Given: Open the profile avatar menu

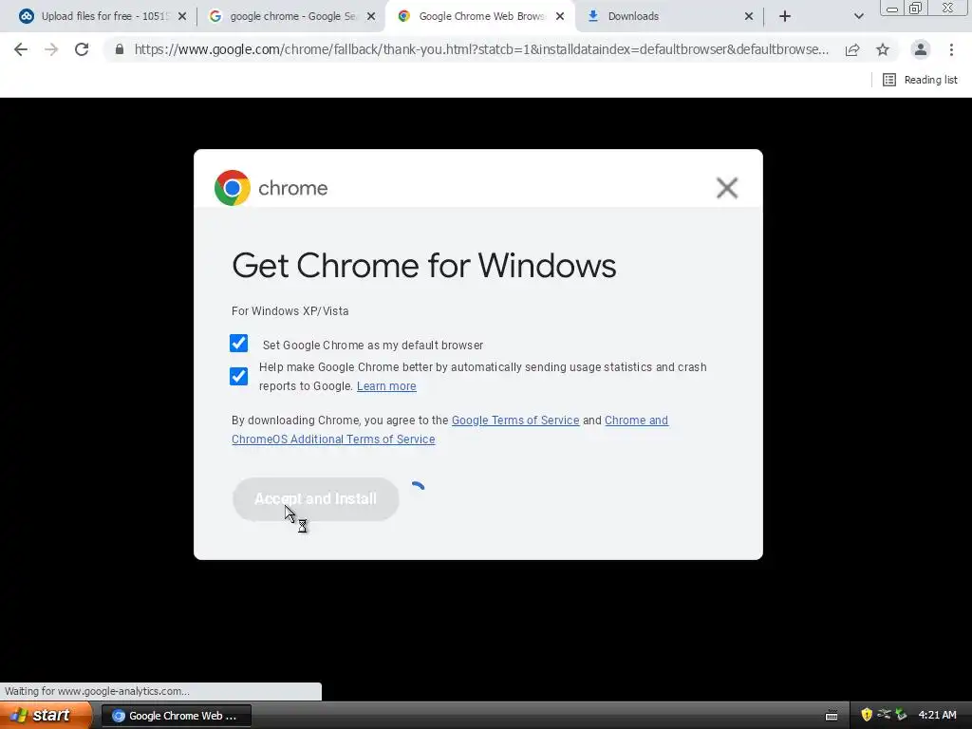Looking at the screenshot, I should (921, 49).
